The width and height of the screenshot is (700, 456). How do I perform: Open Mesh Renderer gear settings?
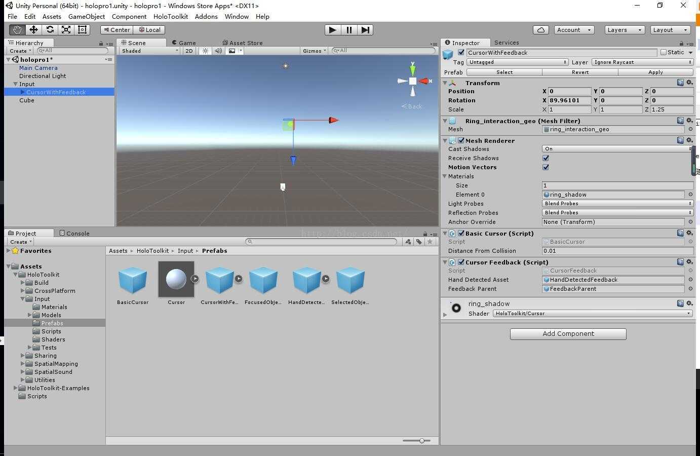pos(689,140)
